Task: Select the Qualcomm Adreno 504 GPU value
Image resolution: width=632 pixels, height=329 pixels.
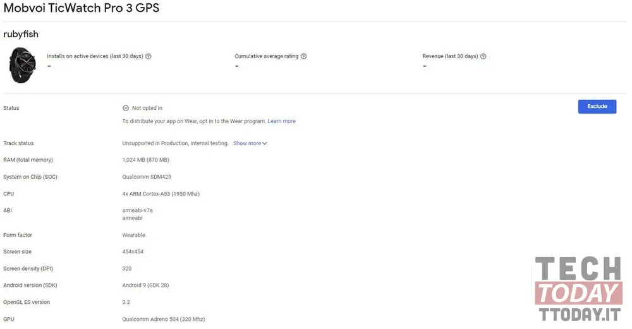Action: 164,319
